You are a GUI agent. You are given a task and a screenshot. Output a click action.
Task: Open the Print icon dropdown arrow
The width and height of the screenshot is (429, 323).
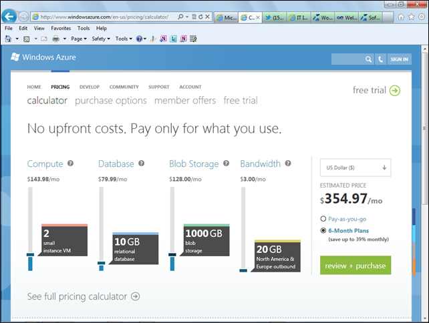click(x=65, y=39)
